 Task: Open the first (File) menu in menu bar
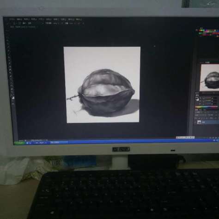tap(12, 19)
